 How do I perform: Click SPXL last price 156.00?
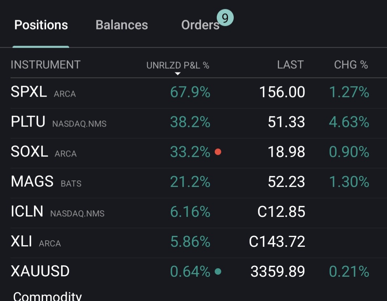[282, 92]
